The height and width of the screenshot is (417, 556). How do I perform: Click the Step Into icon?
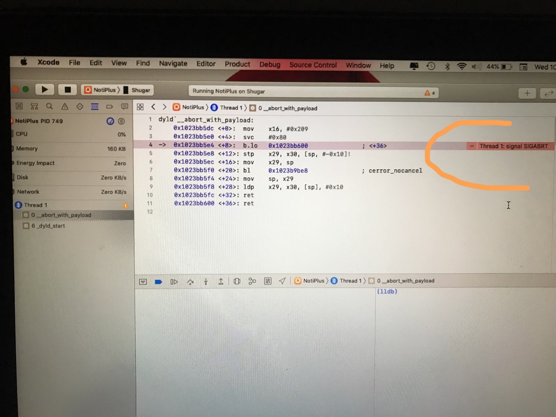(x=206, y=281)
